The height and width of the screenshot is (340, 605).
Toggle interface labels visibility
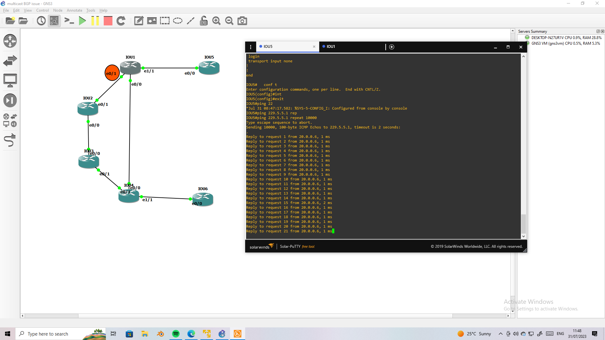[54, 21]
